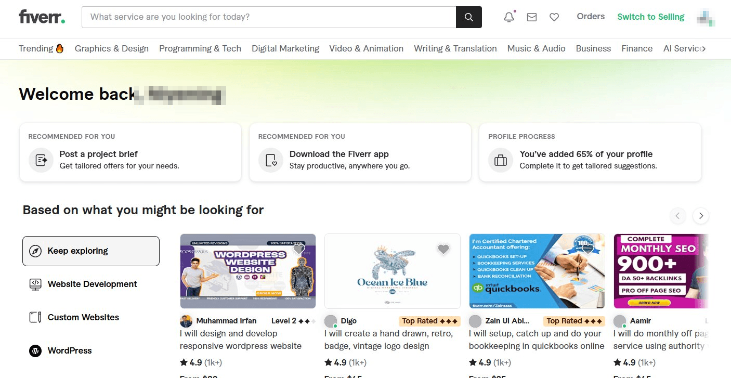Click the Custom Websites icon
This screenshot has width=731, height=378.
tap(35, 318)
